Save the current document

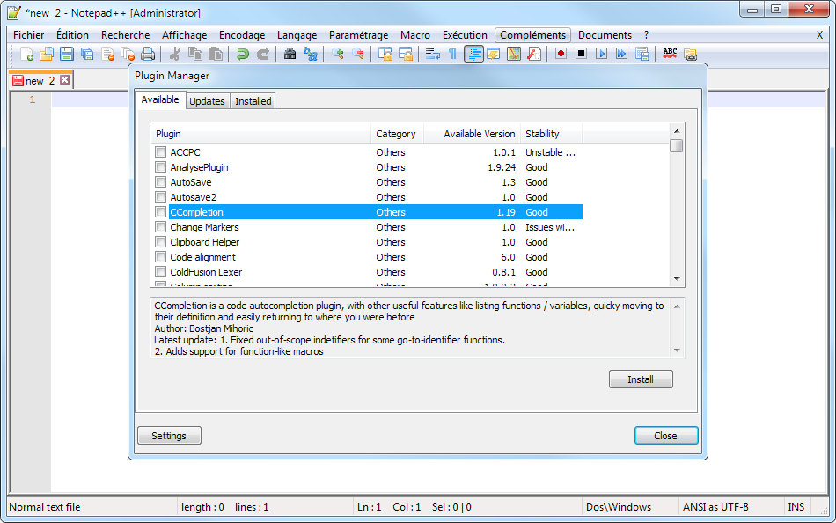click(66, 54)
